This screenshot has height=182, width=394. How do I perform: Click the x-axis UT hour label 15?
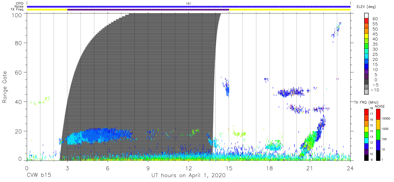[x=229, y=168]
